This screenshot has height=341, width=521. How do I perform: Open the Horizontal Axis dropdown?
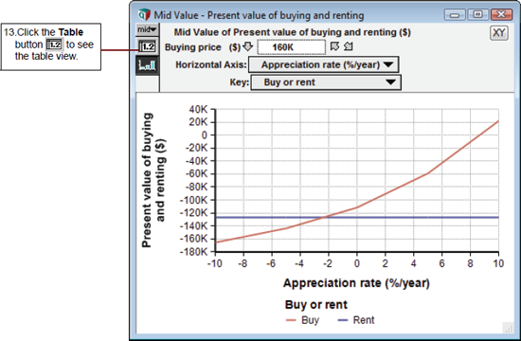coord(324,64)
